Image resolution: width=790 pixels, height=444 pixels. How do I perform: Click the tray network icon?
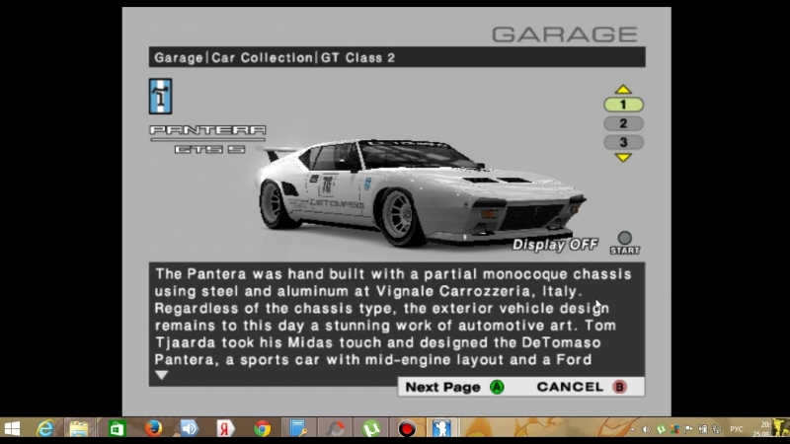pyautogui.click(x=717, y=429)
